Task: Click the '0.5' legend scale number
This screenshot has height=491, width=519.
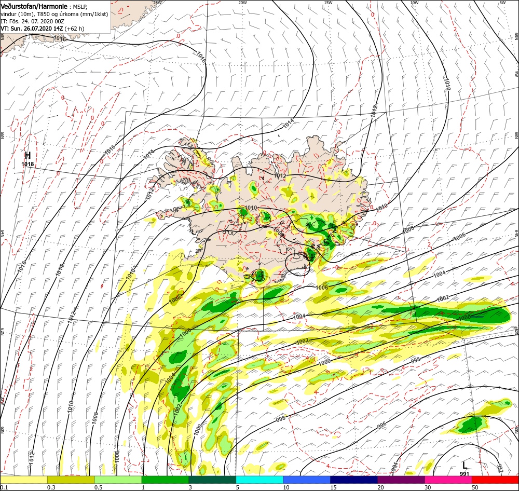Action: coord(98,487)
